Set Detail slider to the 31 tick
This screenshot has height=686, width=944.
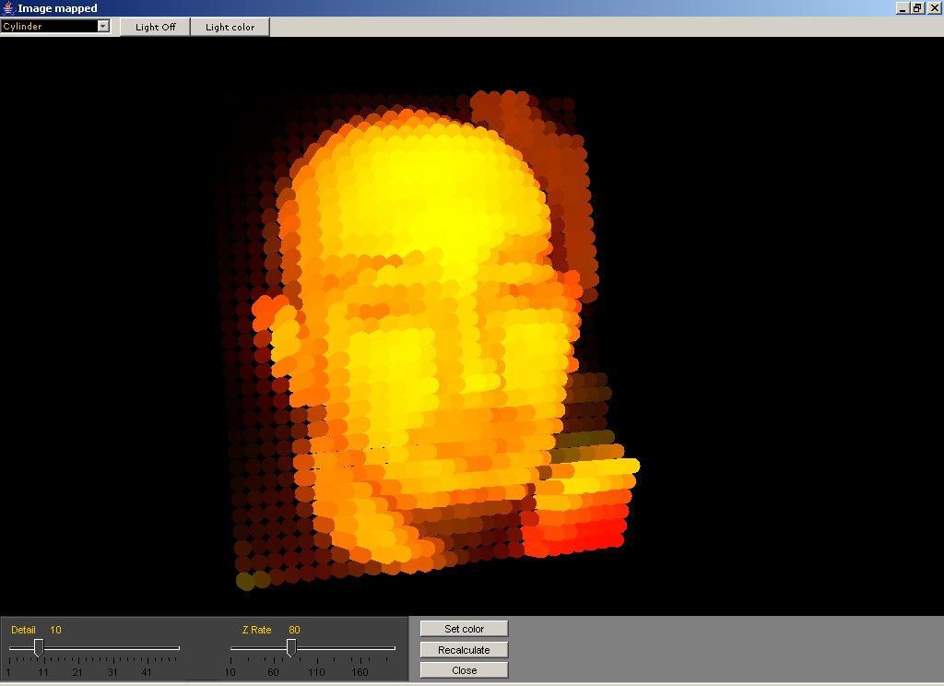pos(112,649)
